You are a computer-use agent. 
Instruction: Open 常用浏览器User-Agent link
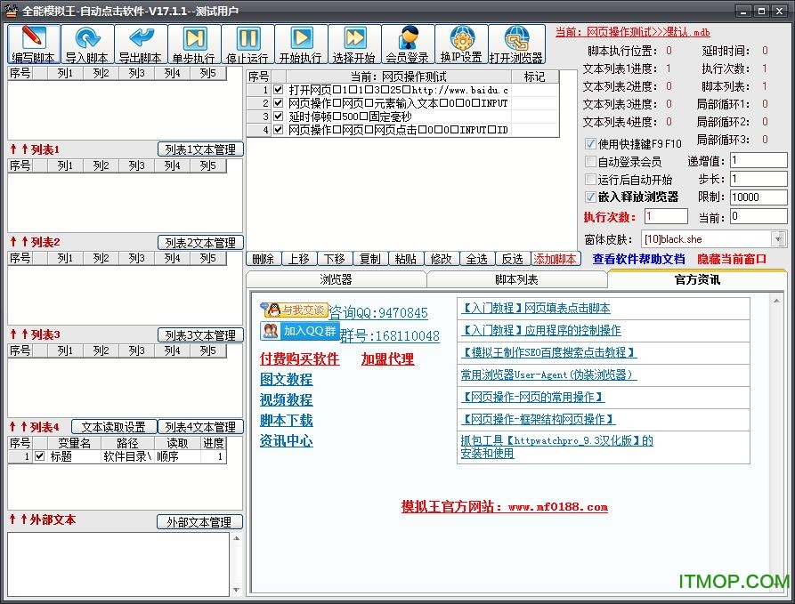coord(548,374)
